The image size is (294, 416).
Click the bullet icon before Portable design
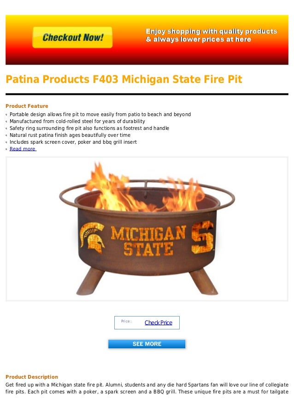tap(6, 115)
